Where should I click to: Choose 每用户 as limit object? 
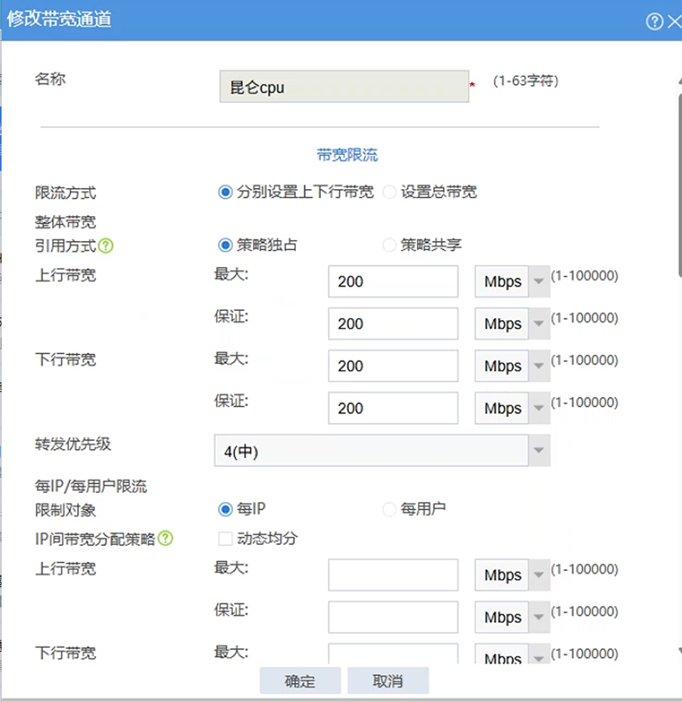(389, 509)
